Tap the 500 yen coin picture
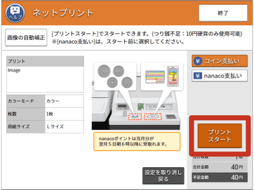The height and width of the screenshot is (190, 254). point(104,71)
